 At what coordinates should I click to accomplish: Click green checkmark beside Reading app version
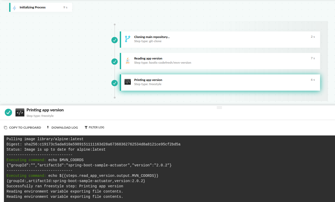coord(115,62)
